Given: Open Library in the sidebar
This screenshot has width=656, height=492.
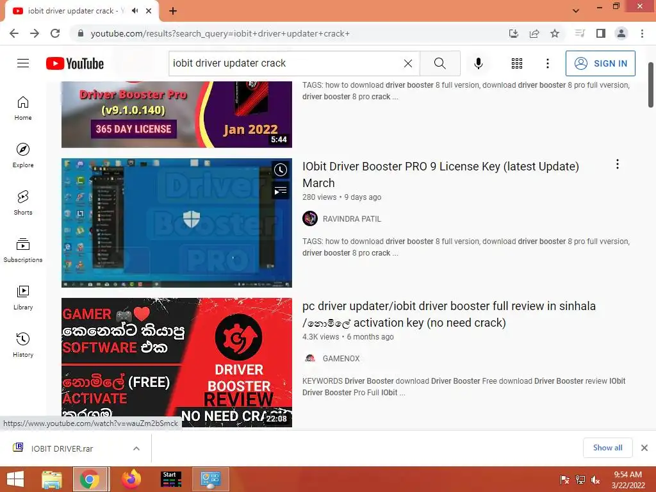Looking at the screenshot, I should point(23,297).
